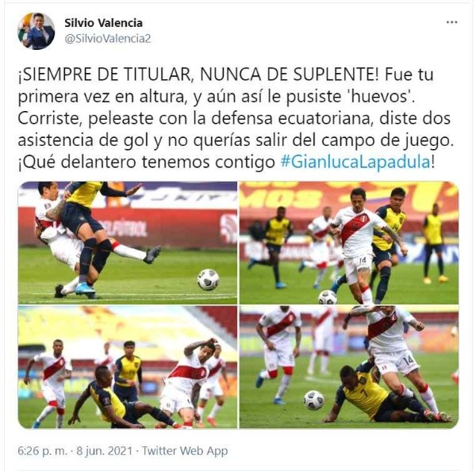Open the 6:26 p. m. timestamp
This screenshot has width=476, height=471.
click(42, 450)
